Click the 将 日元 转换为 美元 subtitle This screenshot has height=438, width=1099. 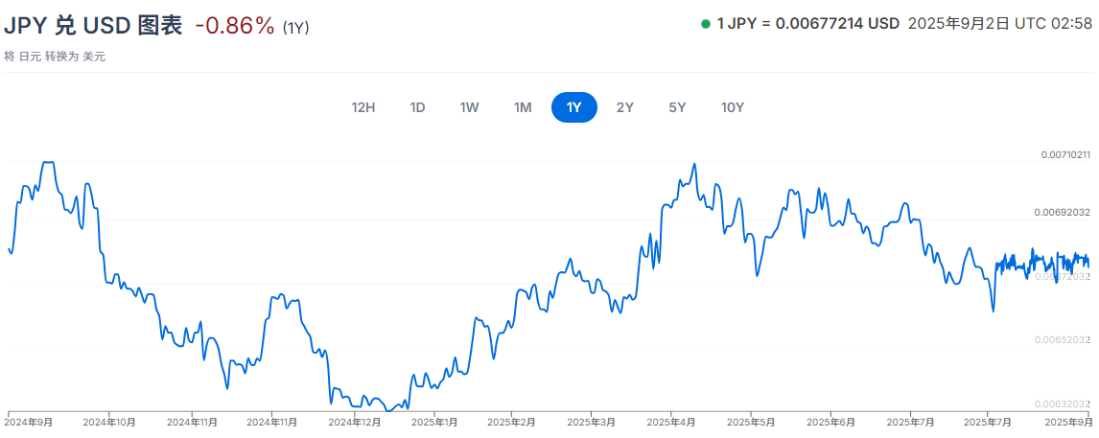55,57
